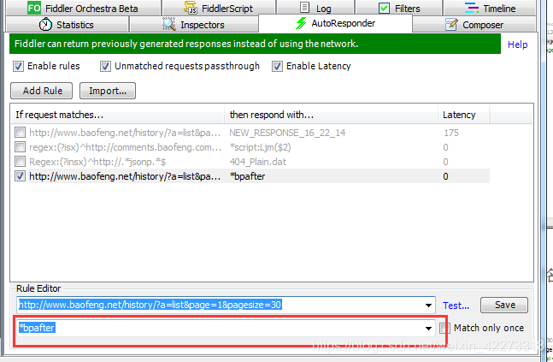Click the Filters checkmark icon

pyautogui.click(x=384, y=8)
